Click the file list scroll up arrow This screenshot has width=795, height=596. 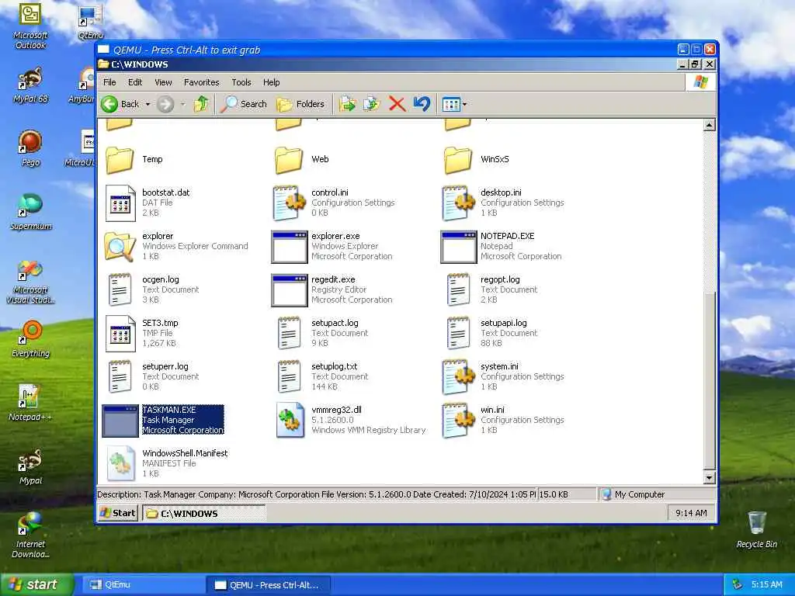click(710, 125)
